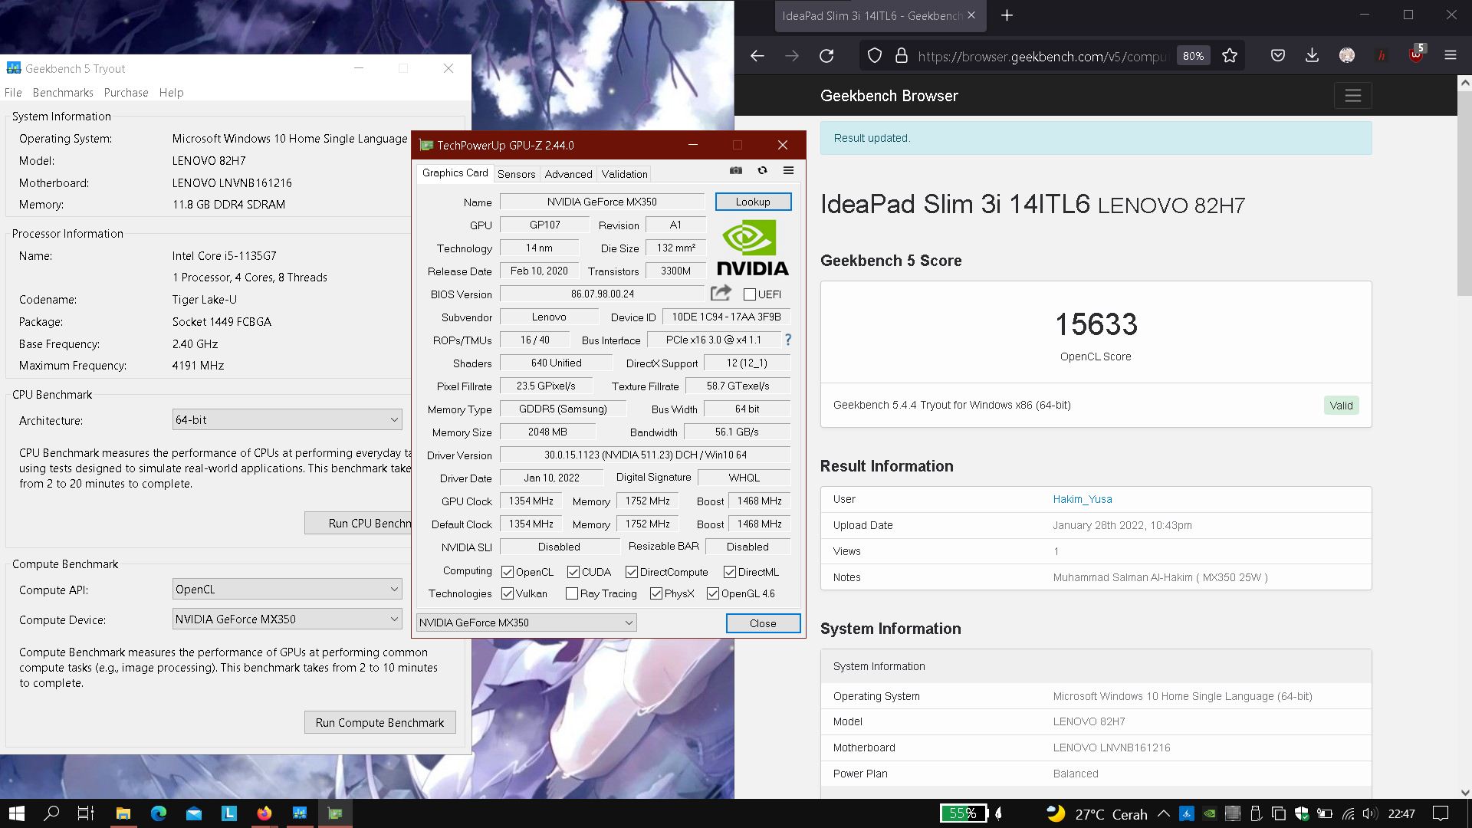The image size is (1472, 828).
Task: Click Run Compute Benchmark button
Action: point(379,722)
